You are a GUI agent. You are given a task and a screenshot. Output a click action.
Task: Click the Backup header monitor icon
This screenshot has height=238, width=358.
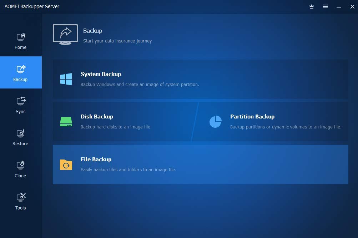65,35
